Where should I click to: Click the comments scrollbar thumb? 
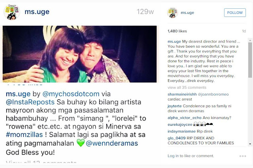pos(250,60)
